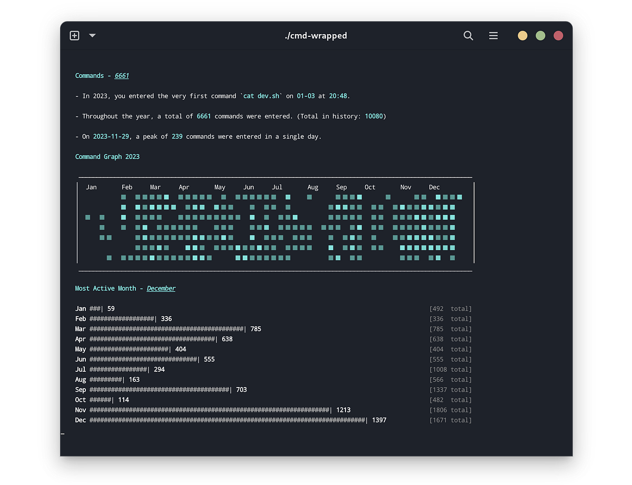Click the December bar value 1397
The height and width of the screenshot is (485, 632).
(379, 420)
